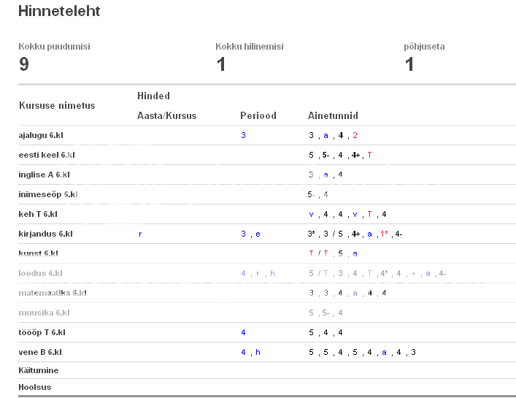Image resolution: width=516 pixels, height=398 pixels.
Task: Click the Kokku puudumisi count 9
Action: pyautogui.click(x=23, y=64)
